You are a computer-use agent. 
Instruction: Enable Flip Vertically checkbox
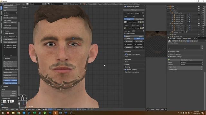pos(136,45)
